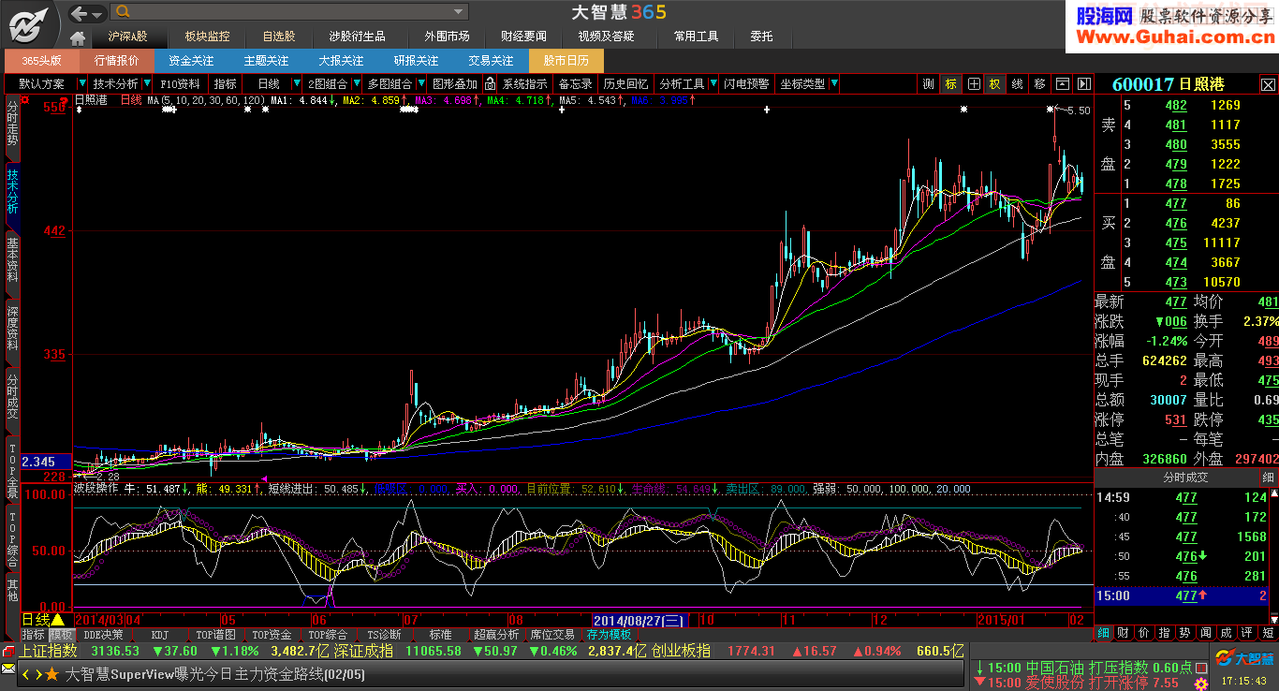Screen dimensions: 1279x691
Task: Switch to the TOP资金 indicator tab
Action: pos(272,634)
